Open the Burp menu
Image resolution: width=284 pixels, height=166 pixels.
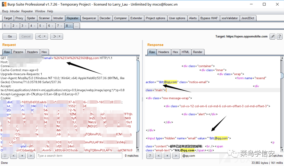[x=5, y=11]
